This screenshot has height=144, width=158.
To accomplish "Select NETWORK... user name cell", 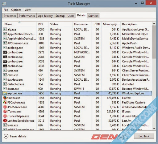I will [x=82, y=52].
